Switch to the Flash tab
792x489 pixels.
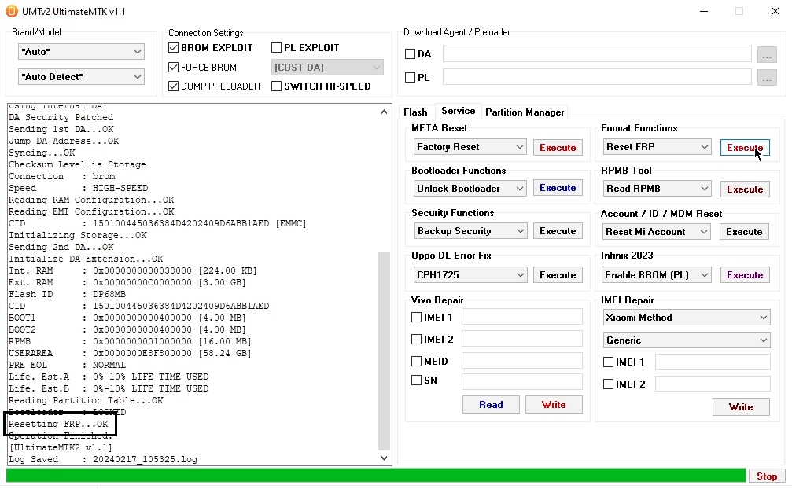click(x=415, y=112)
